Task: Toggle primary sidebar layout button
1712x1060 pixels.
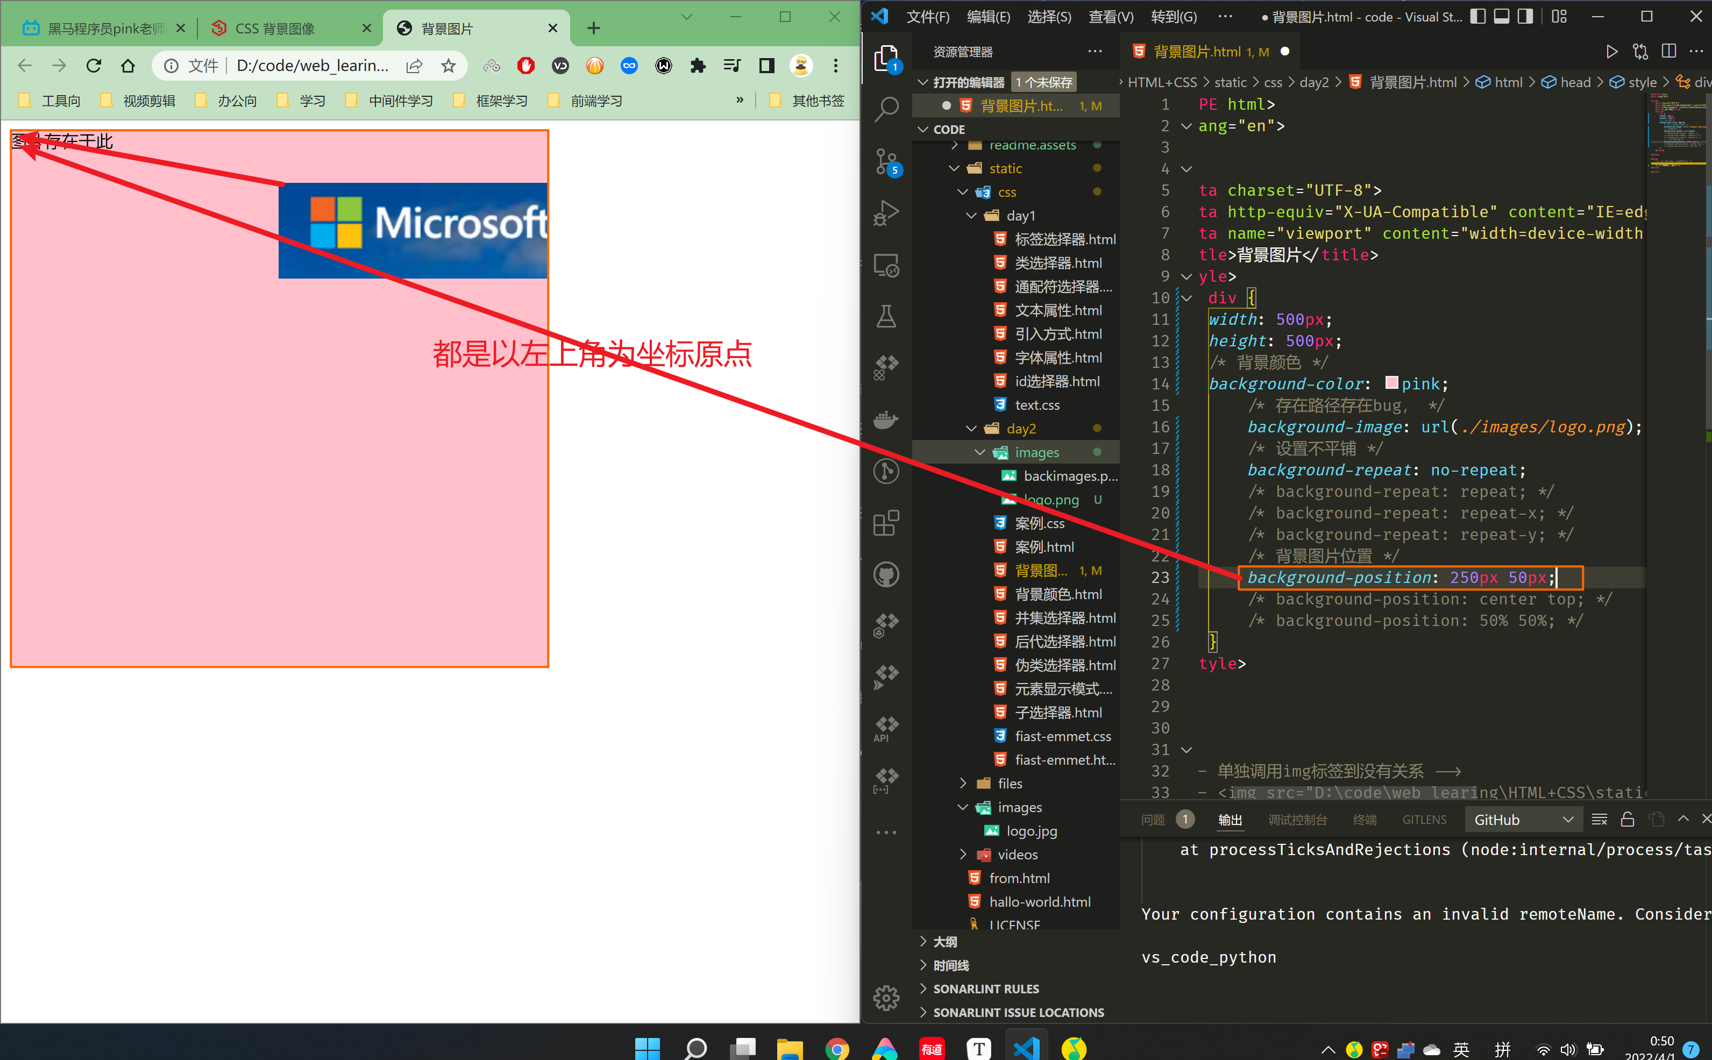Action: tap(1478, 17)
